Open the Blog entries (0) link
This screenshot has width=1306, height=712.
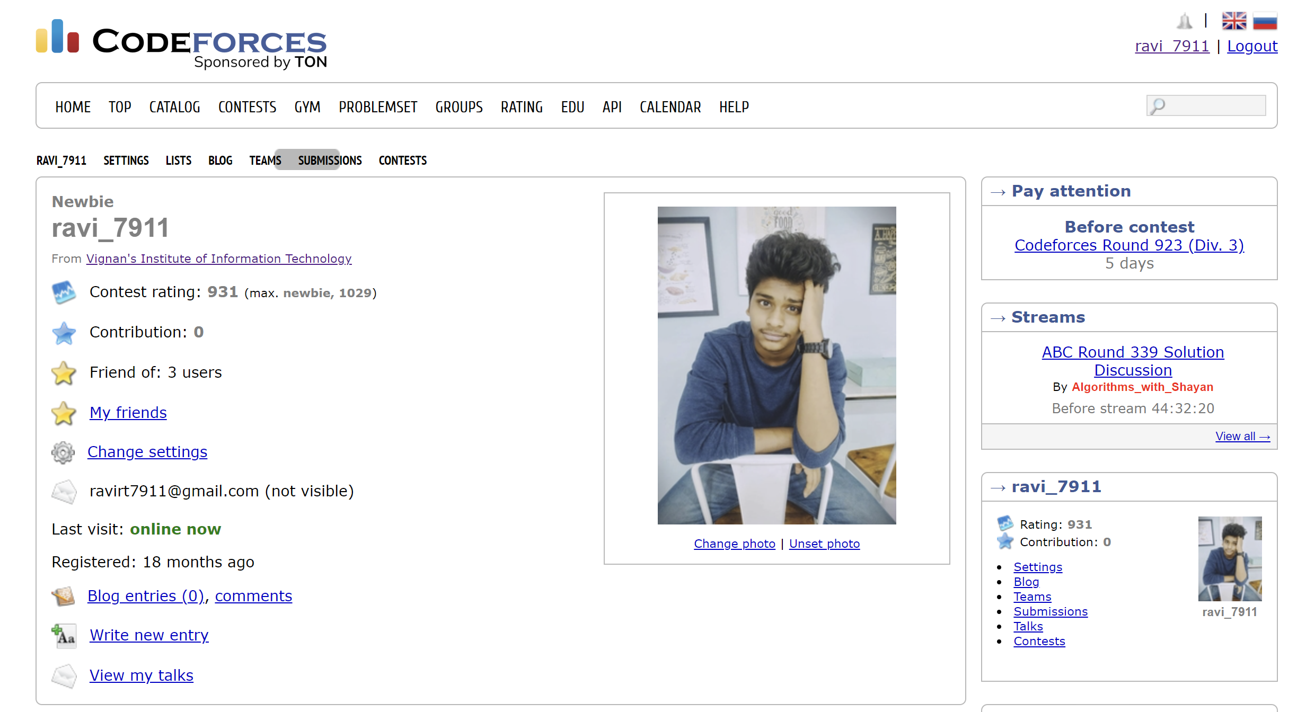click(146, 596)
